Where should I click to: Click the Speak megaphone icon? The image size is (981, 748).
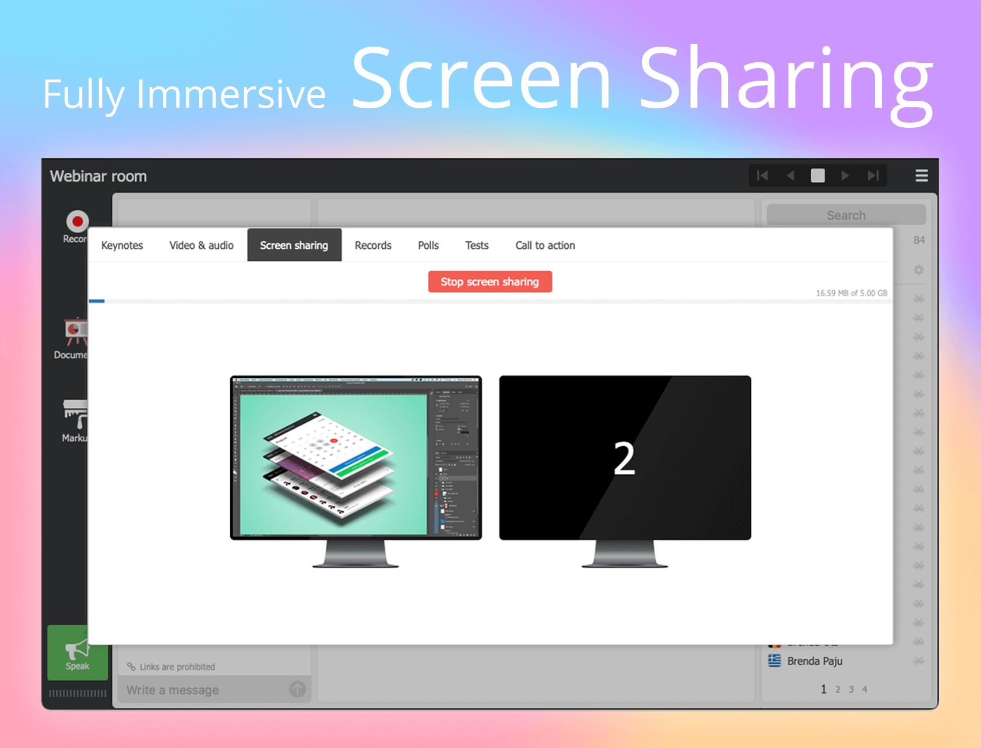[77, 651]
